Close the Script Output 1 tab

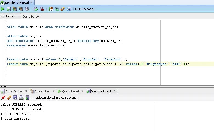point(114,91)
